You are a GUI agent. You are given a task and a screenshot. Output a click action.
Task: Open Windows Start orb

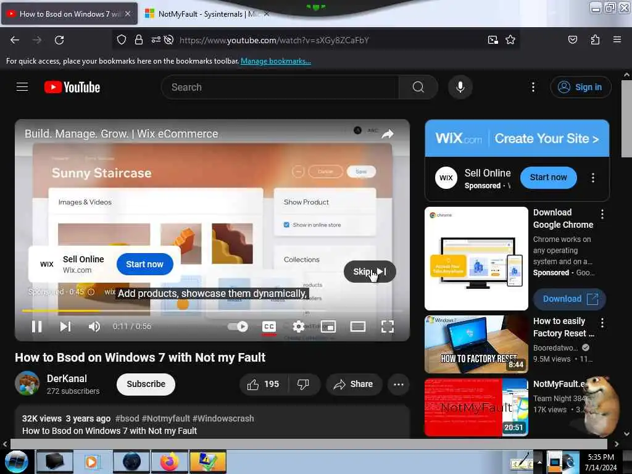pos(17,462)
